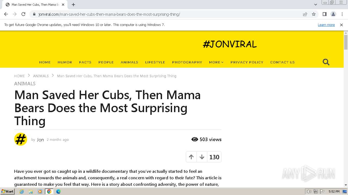The image size is (348, 195).
Task: Go to HOME breadcrumb link
Action: 19,76
